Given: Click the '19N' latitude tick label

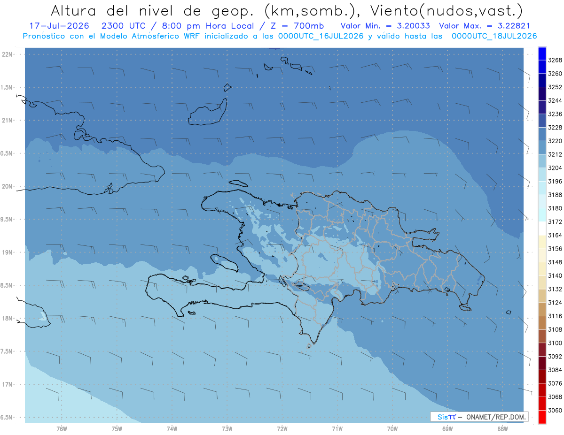Looking at the screenshot, I should coord(7,252).
